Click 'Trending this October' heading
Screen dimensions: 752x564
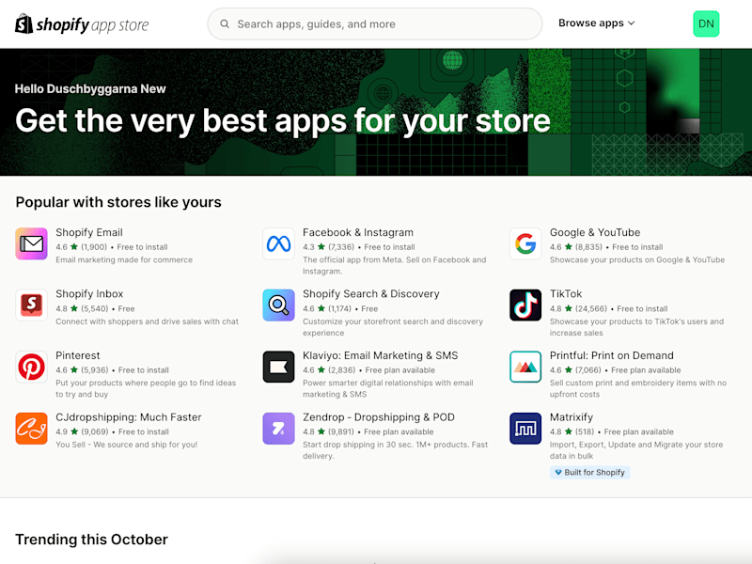pyautogui.click(x=91, y=540)
